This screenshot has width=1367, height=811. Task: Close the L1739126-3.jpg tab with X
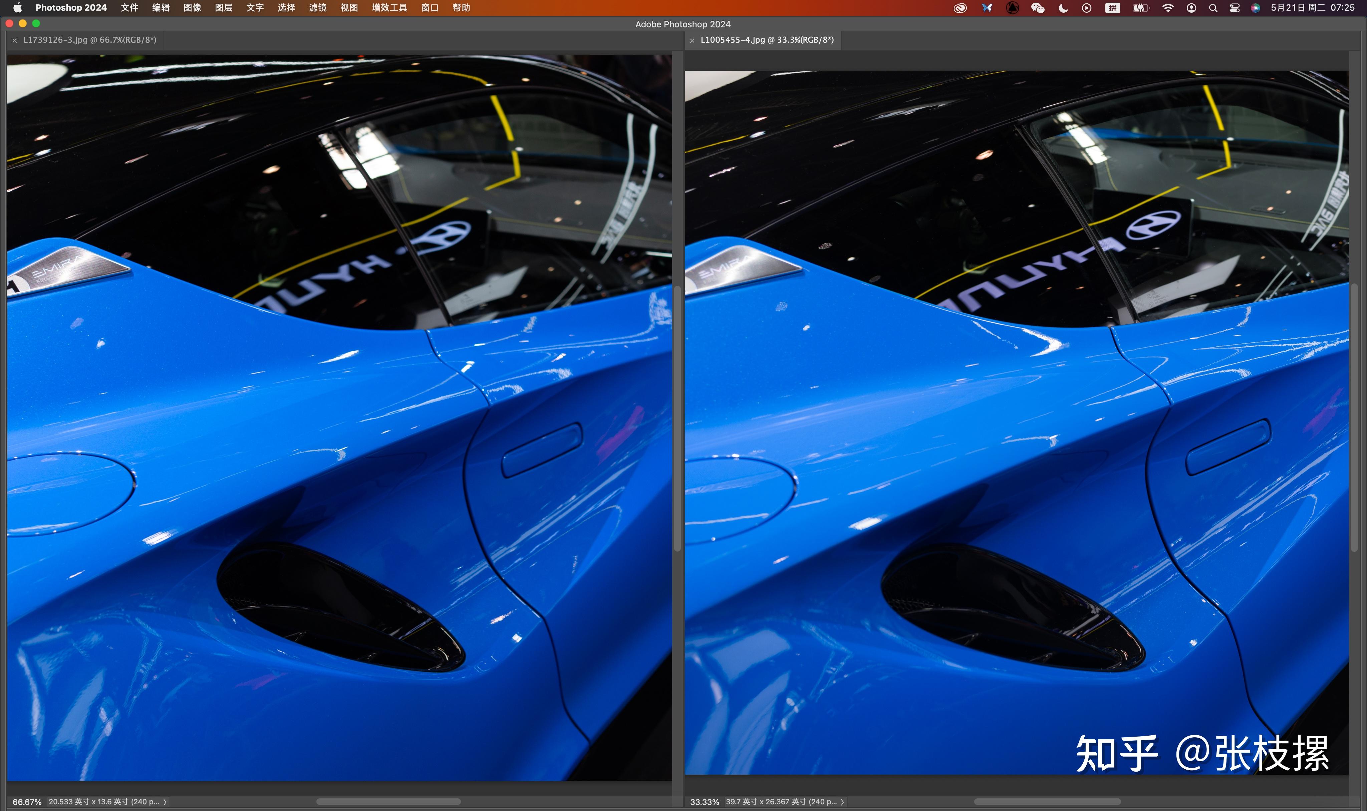[x=15, y=40]
